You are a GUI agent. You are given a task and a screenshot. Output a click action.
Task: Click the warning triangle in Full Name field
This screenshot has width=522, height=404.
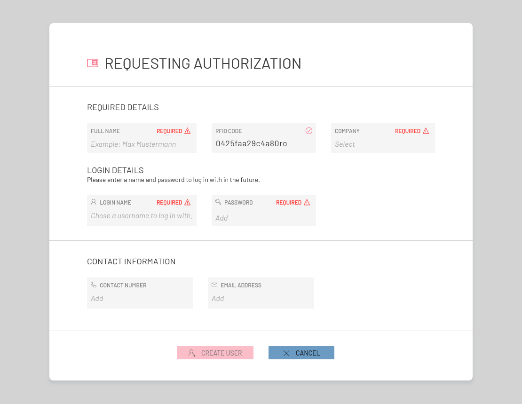(187, 131)
